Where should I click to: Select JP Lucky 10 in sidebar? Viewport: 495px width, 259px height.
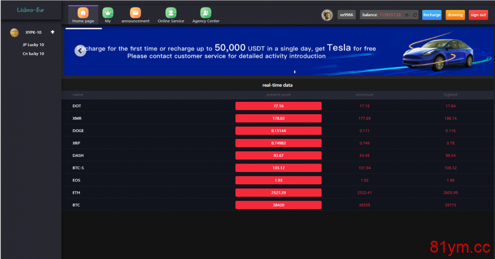33,44
